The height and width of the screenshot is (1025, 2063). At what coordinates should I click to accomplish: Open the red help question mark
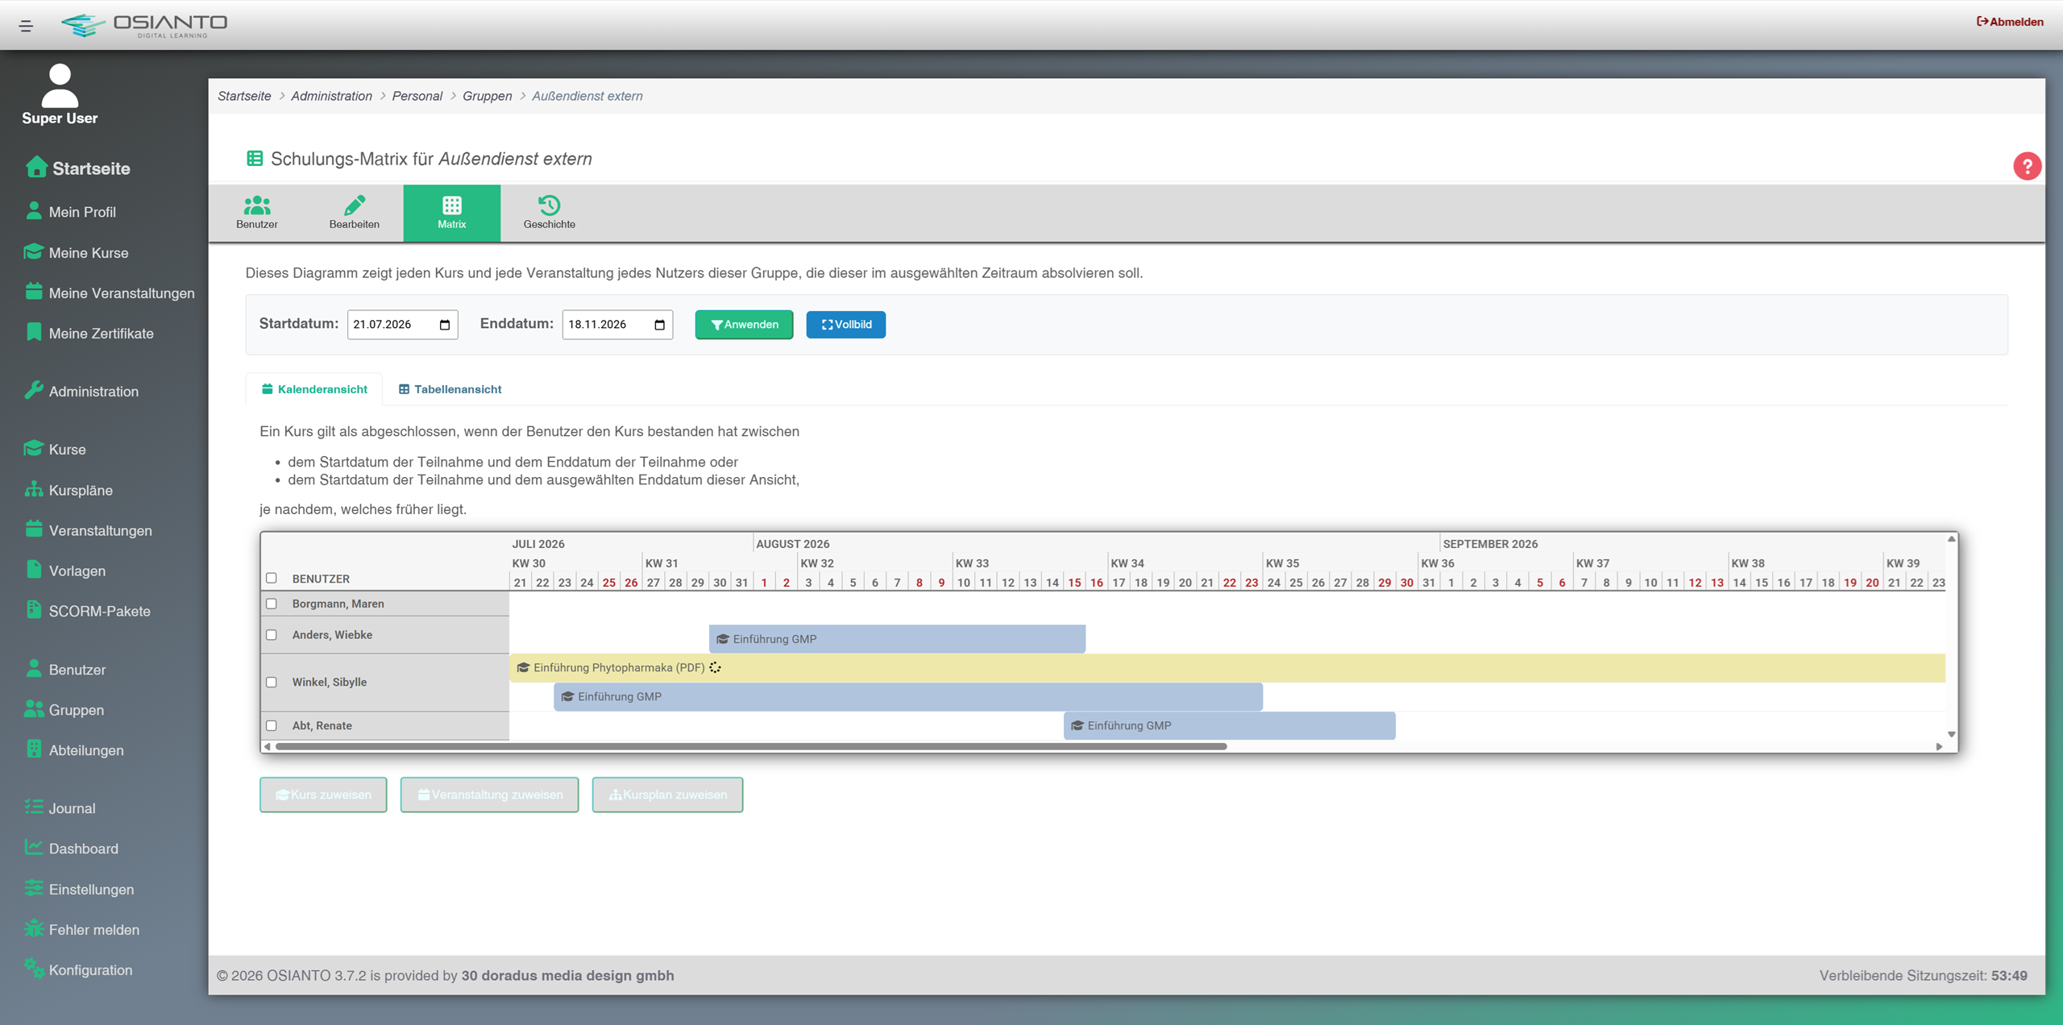point(2027,166)
